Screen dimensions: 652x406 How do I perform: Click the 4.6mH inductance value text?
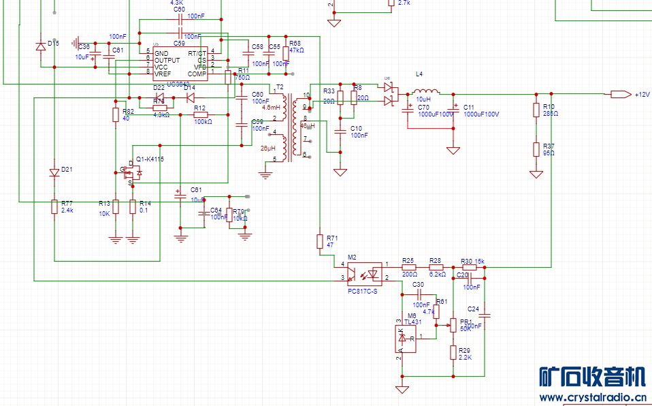[x=272, y=108]
